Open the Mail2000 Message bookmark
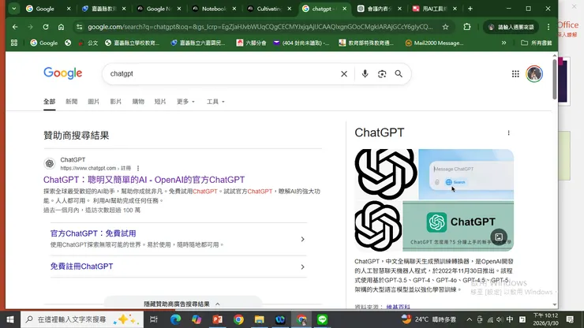The image size is (584, 328). (434, 43)
